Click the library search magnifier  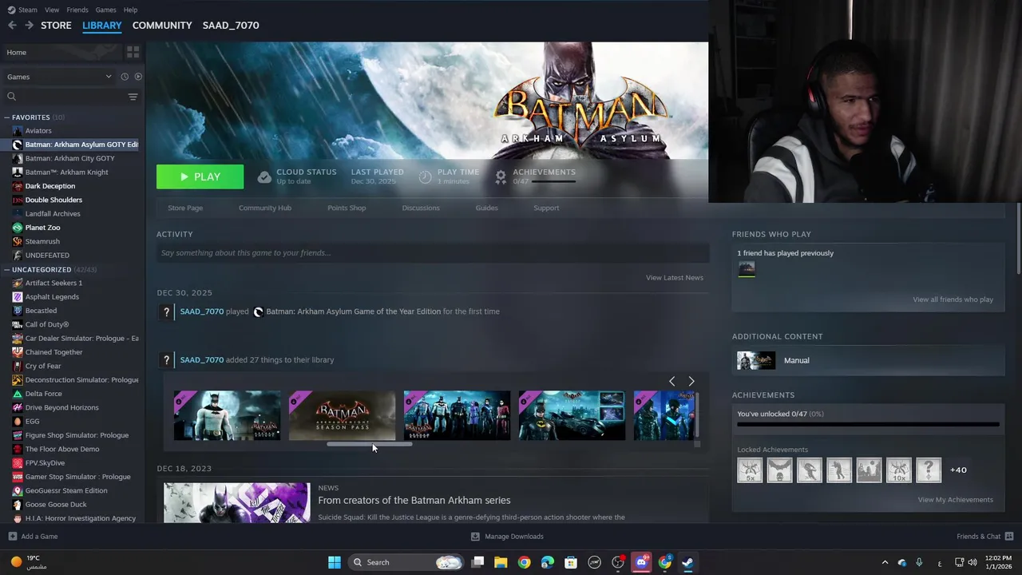point(11,97)
